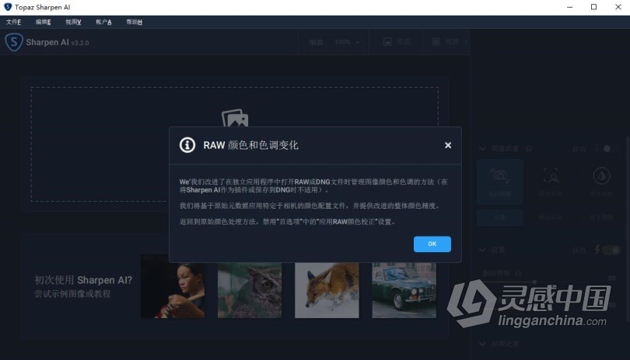Maximize the Topaz Sharpen AI window
The width and height of the screenshot is (630, 360).
(x=593, y=7)
